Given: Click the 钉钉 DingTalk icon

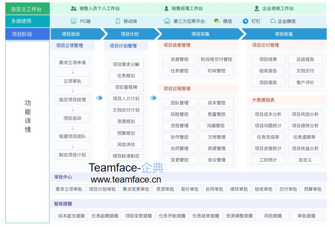Looking at the screenshot, I should (x=245, y=21).
